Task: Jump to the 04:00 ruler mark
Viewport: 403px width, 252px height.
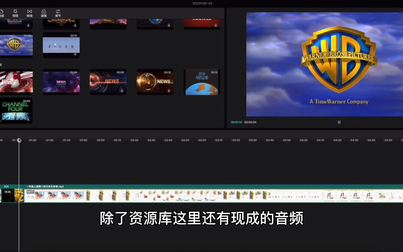Action: click(x=304, y=140)
